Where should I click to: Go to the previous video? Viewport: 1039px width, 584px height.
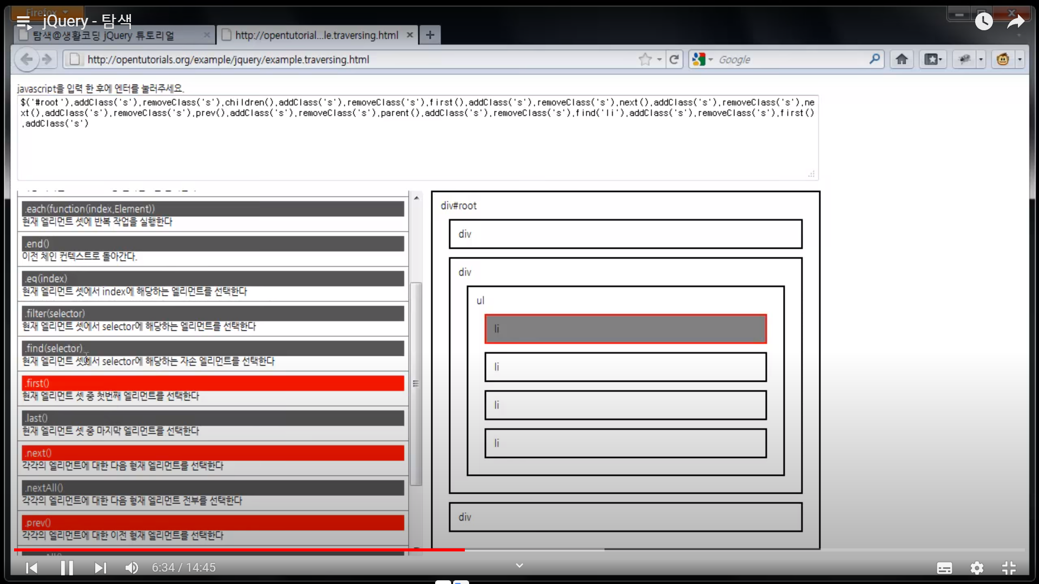[x=32, y=568]
